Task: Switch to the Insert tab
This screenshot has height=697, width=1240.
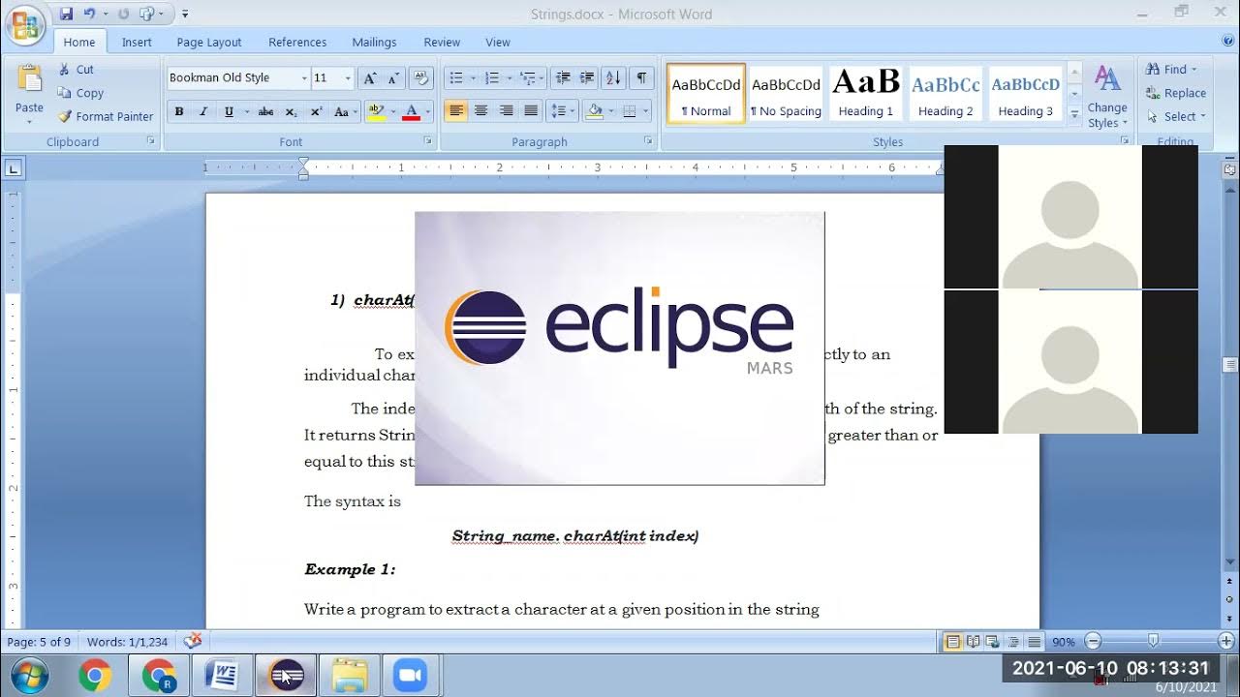Action: [x=137, y=42]
